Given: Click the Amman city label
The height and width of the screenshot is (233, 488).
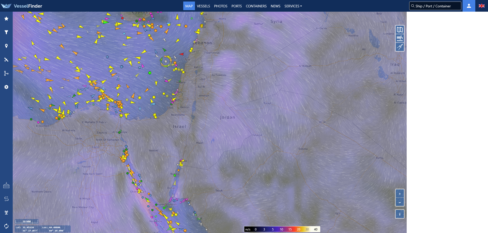Looking at the screenshot, I should pyautogui.click(x=204, y=96).
